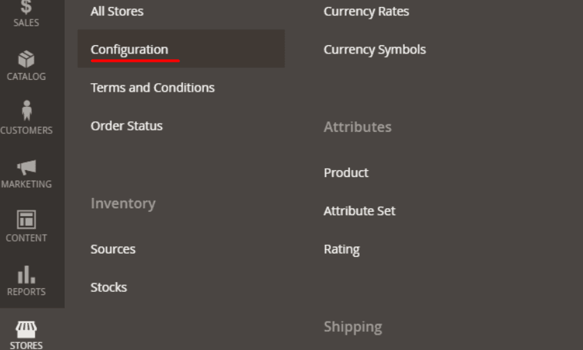The width and height of the screenshot is (583, 350).
Task: Open the Configuration menu item
Action: click(129, 49)
